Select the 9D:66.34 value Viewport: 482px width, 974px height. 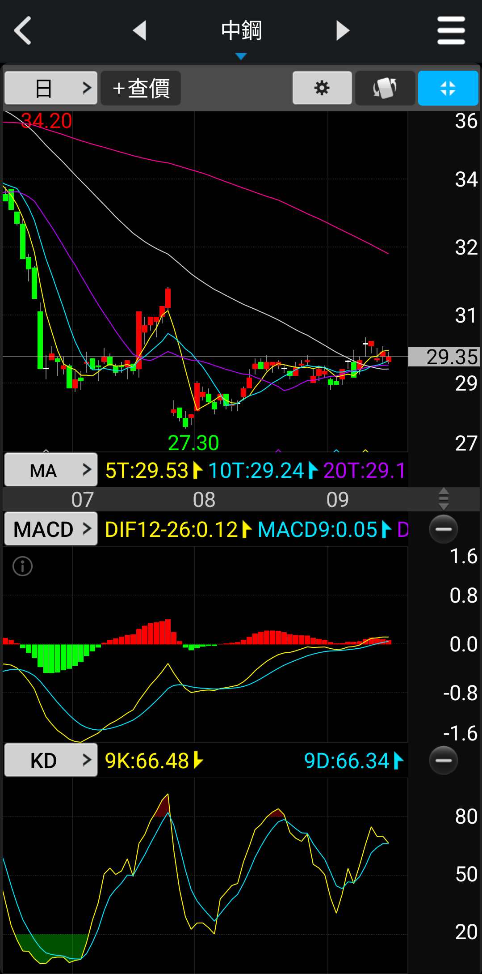(347, 761)
